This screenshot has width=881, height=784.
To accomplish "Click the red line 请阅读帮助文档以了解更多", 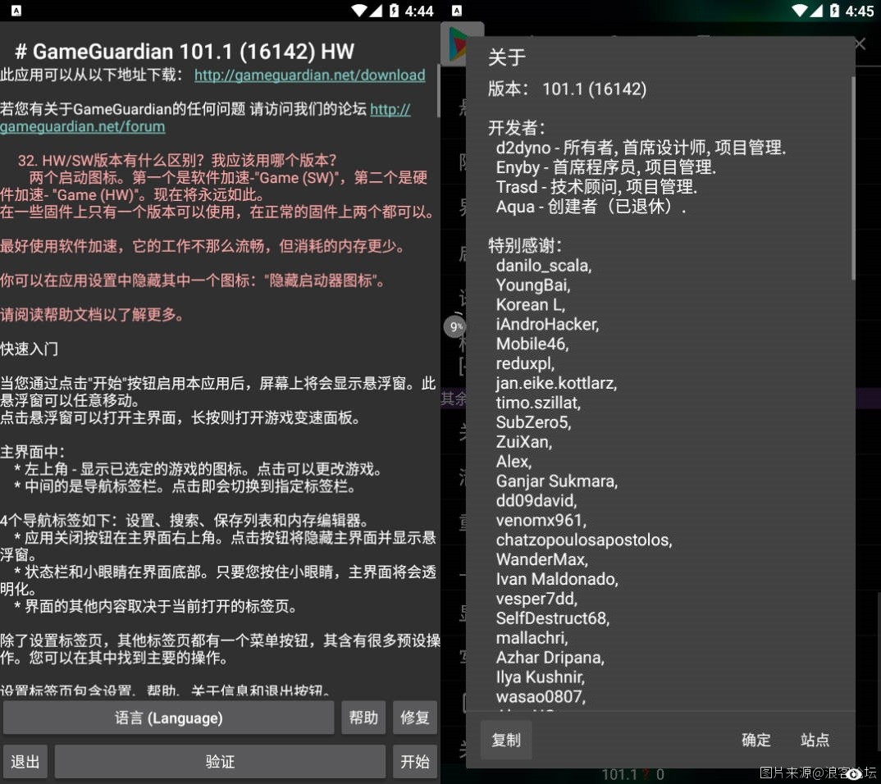I will [x=92, y=315].
